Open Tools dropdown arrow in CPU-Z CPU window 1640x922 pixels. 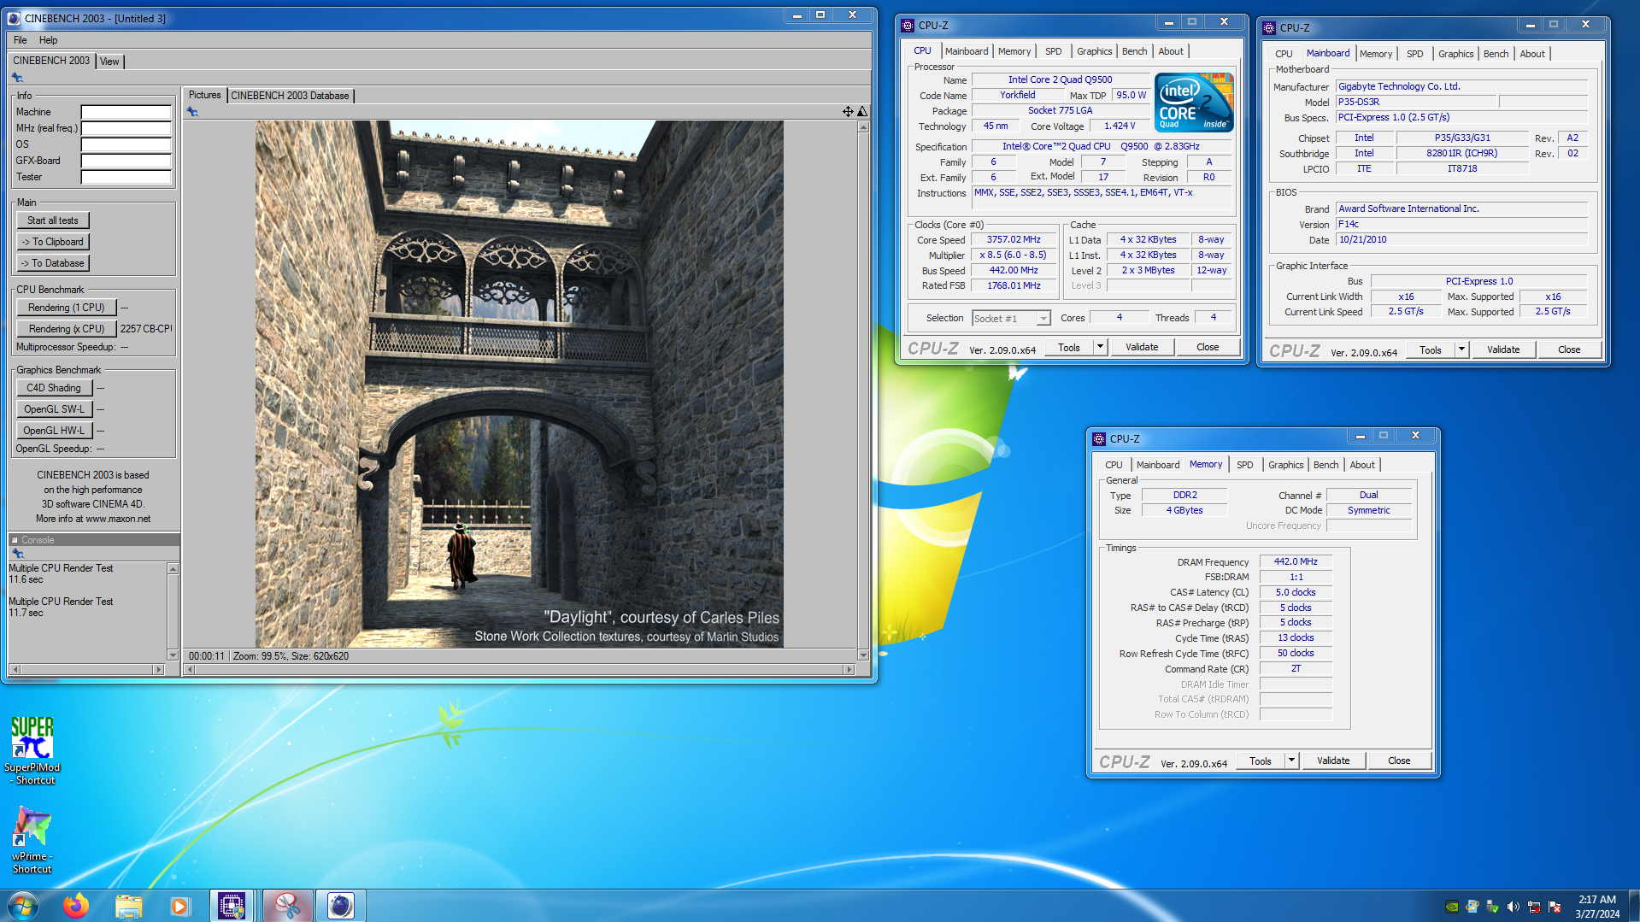tap(1100, 347)
